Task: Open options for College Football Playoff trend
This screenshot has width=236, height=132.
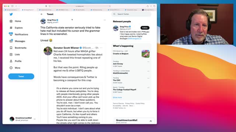Action: 148,88
